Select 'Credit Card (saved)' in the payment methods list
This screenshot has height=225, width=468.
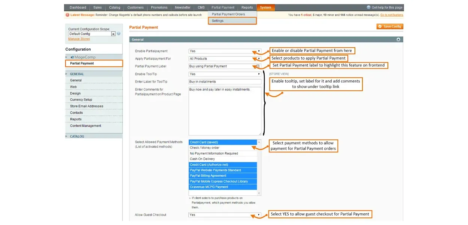[x=223, y=142]
